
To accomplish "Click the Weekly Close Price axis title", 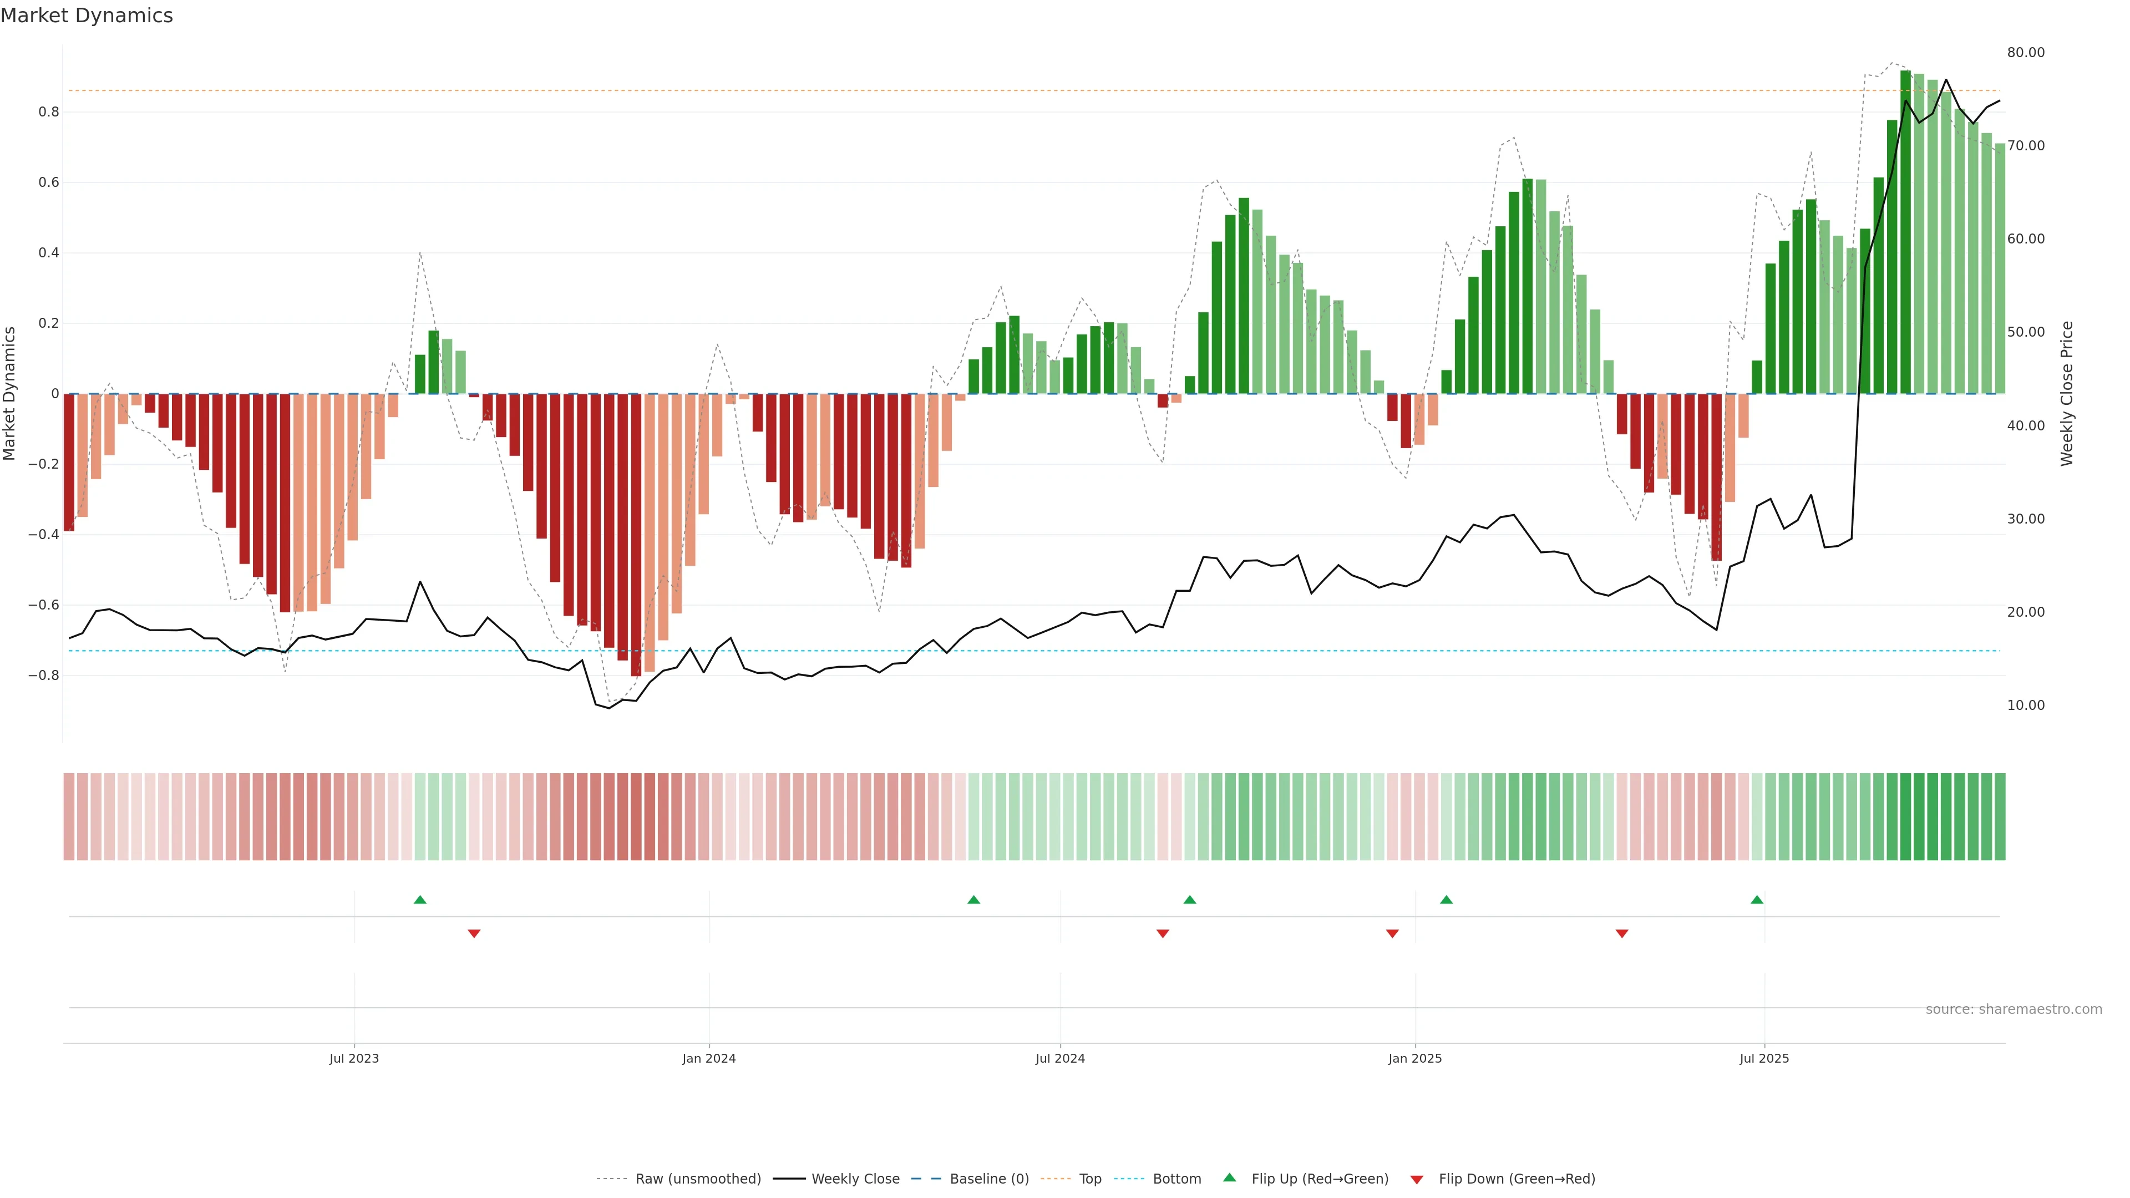I will 2066,394.
